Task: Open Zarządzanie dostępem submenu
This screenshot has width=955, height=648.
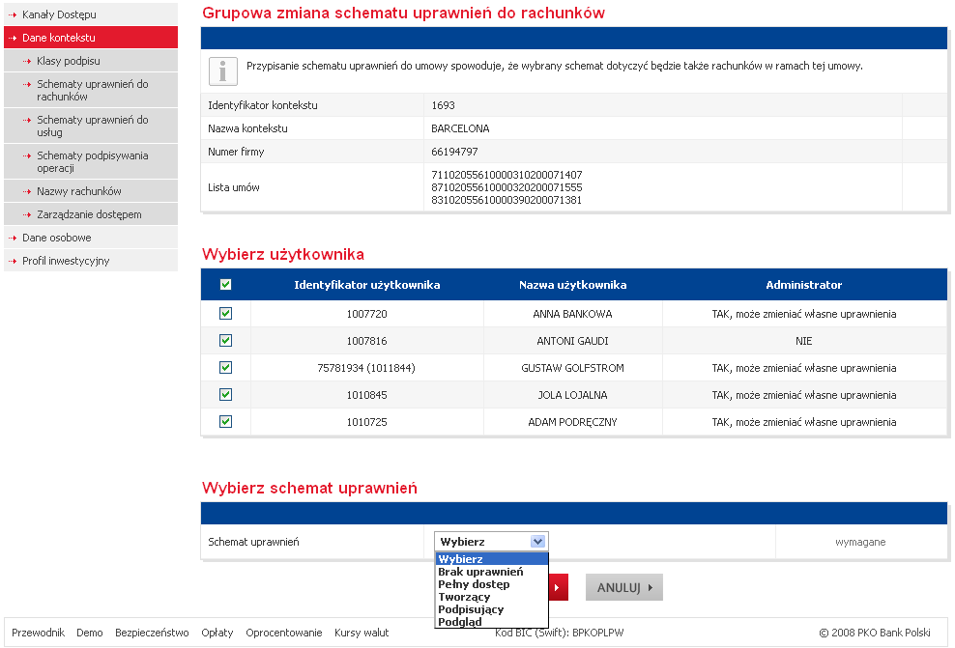Action: coord(91,214)
